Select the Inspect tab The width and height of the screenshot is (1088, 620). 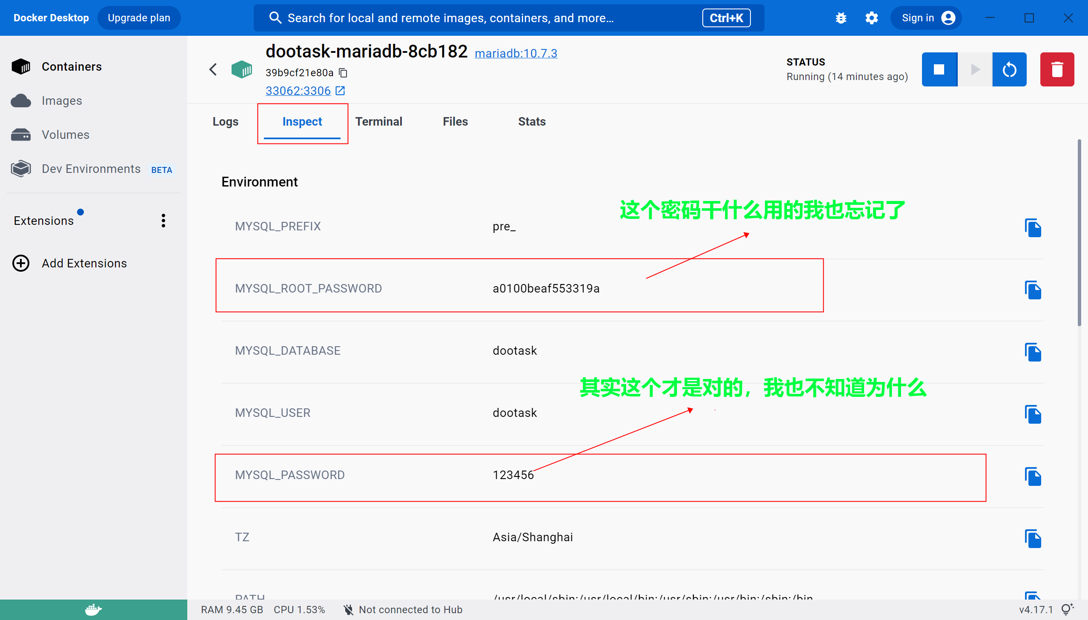coord(302,122)
